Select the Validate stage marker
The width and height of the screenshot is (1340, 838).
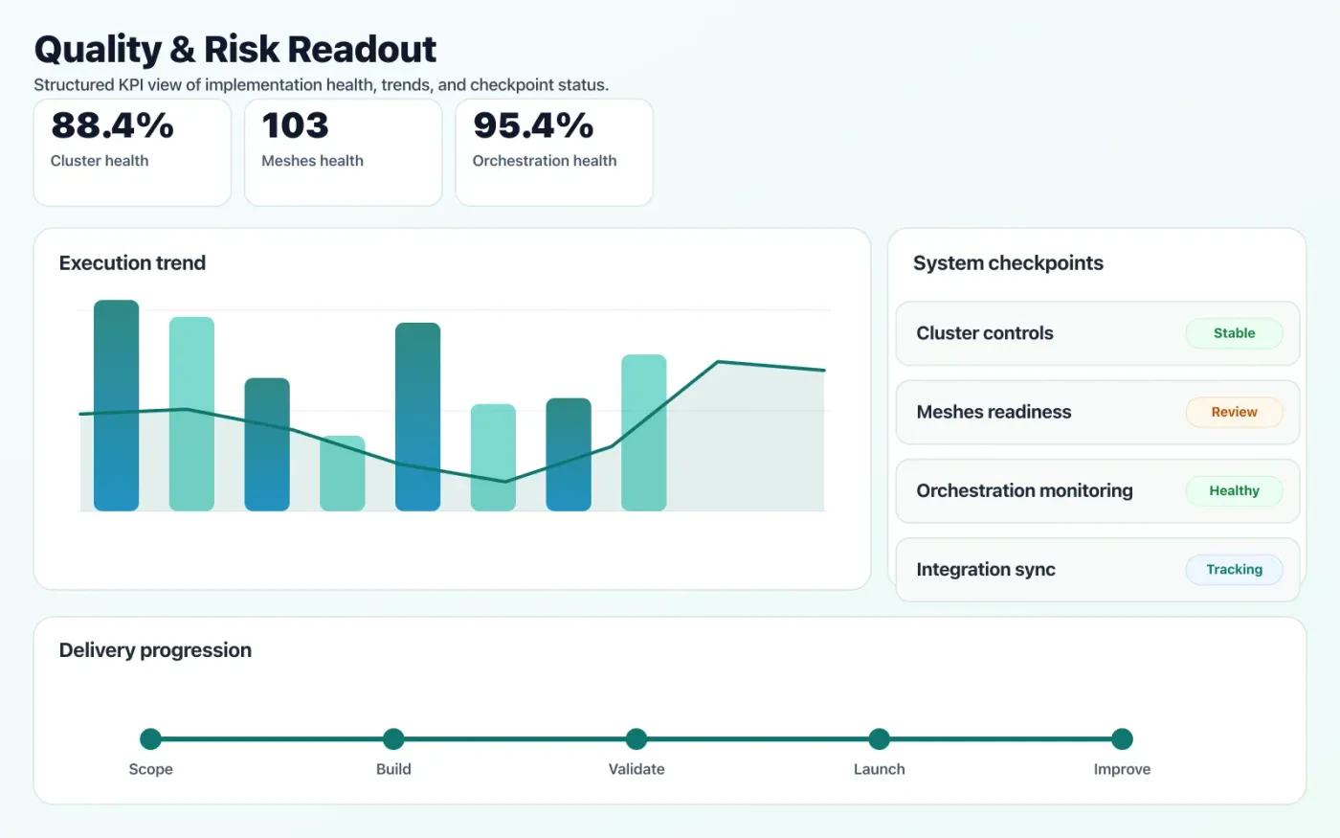(636, 738)
